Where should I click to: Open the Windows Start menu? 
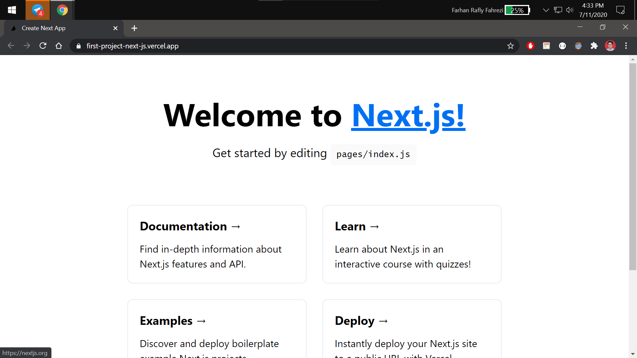click(x=12, y=10)
